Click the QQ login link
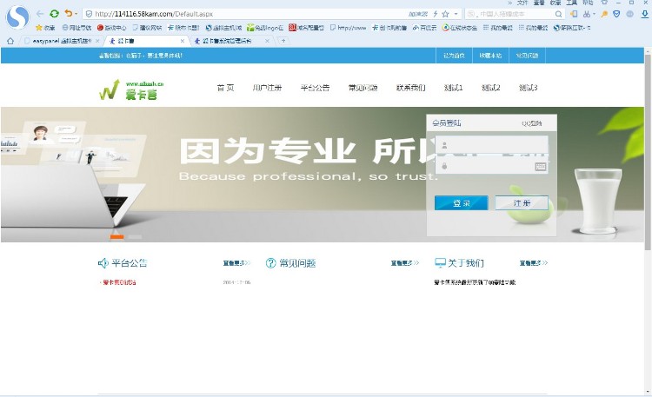The image size is (652, 397). [531, 123]
